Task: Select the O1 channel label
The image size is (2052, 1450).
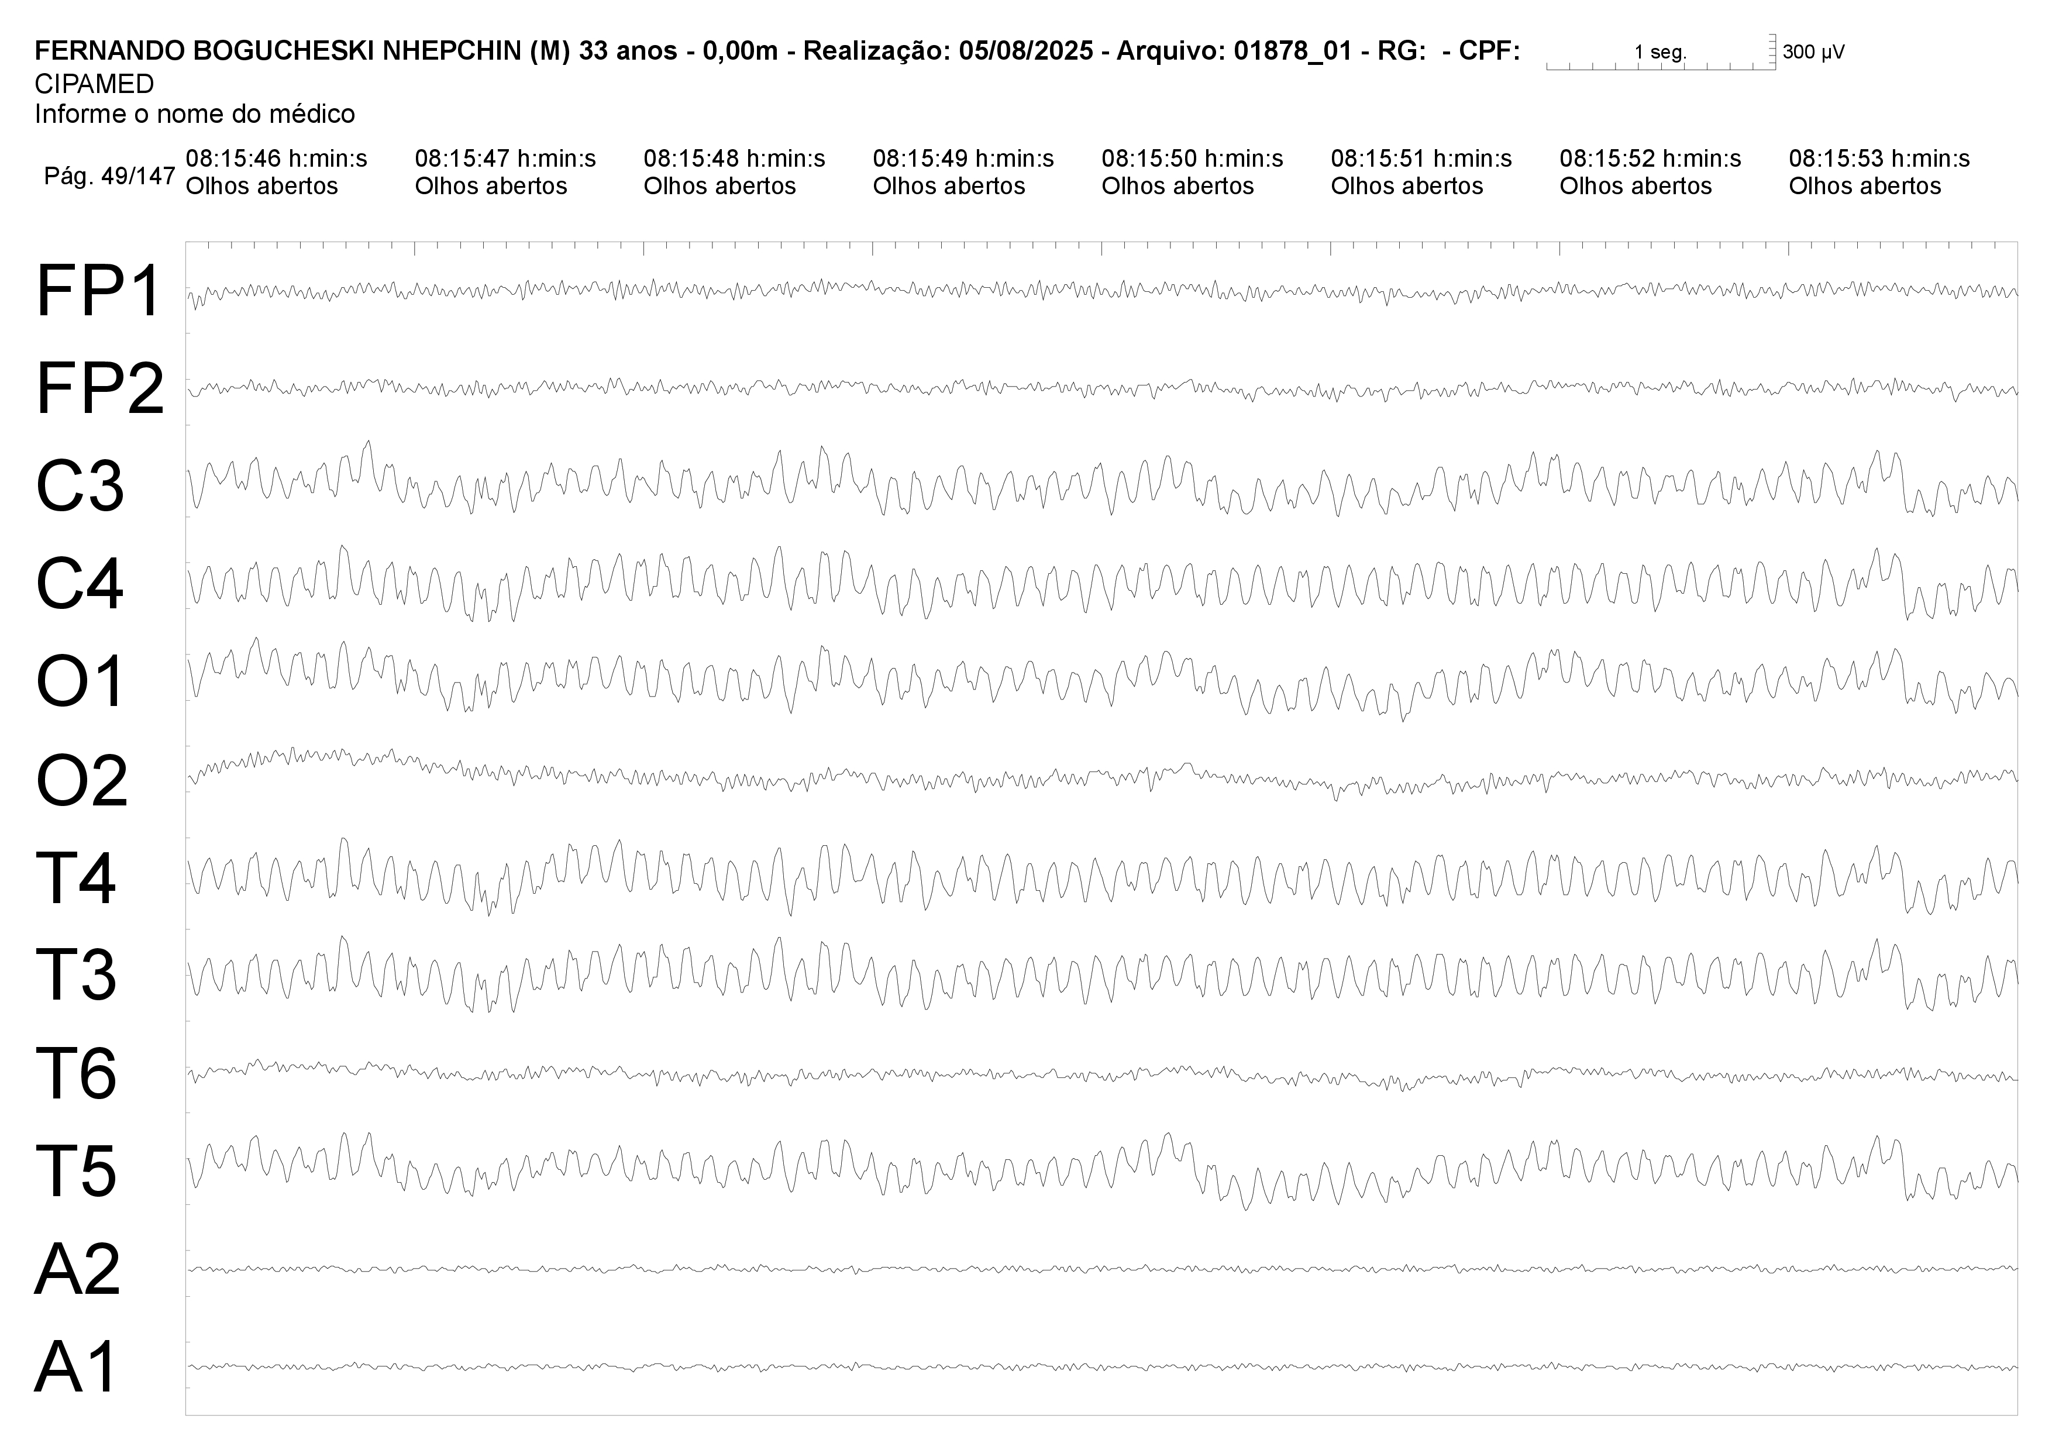Action: [80, 681]
